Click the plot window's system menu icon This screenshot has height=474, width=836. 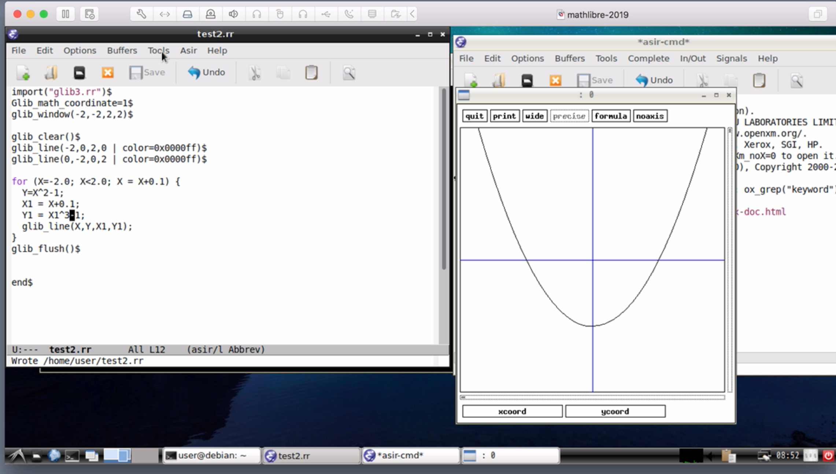click(464, 95)
